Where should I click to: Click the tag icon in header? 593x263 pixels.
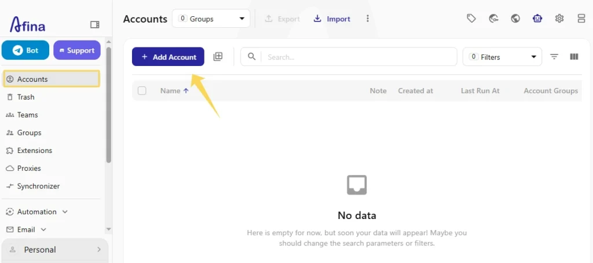[471, 18]
